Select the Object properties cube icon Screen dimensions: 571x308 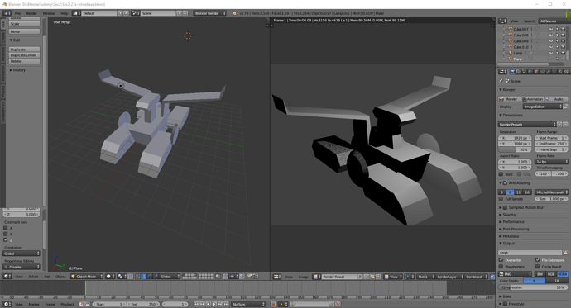point(536,72)
